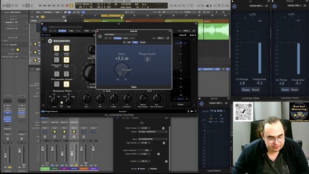Click link icon in bx_masterdesk header
Screen dimensions: 309x174
[x=194, y=31]
